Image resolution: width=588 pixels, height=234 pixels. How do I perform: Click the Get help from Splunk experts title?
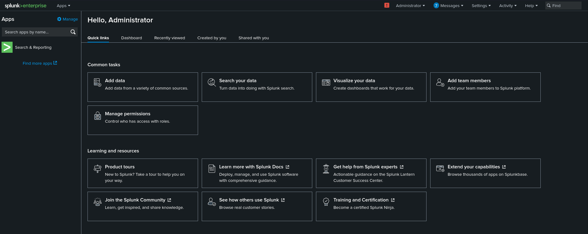pos(365,167)
